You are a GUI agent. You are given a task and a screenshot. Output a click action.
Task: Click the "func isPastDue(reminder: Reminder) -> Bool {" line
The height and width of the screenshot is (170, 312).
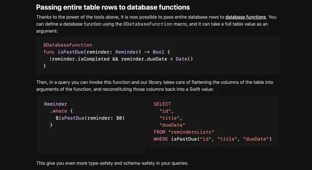point(106,52)
